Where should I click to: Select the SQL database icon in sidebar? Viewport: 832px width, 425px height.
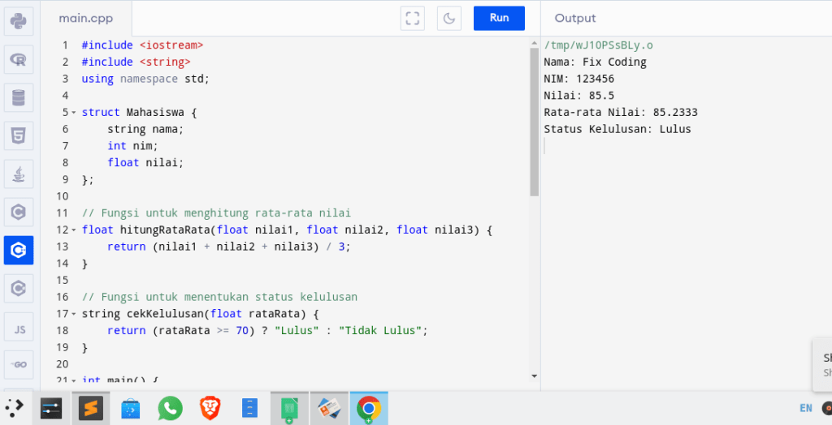pyautogui.click(x=19, y=98)
